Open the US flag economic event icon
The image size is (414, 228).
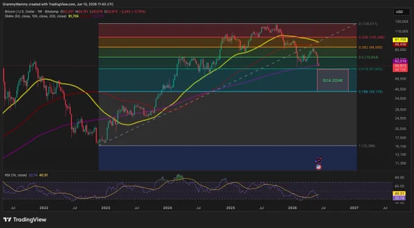pos(318,167)
